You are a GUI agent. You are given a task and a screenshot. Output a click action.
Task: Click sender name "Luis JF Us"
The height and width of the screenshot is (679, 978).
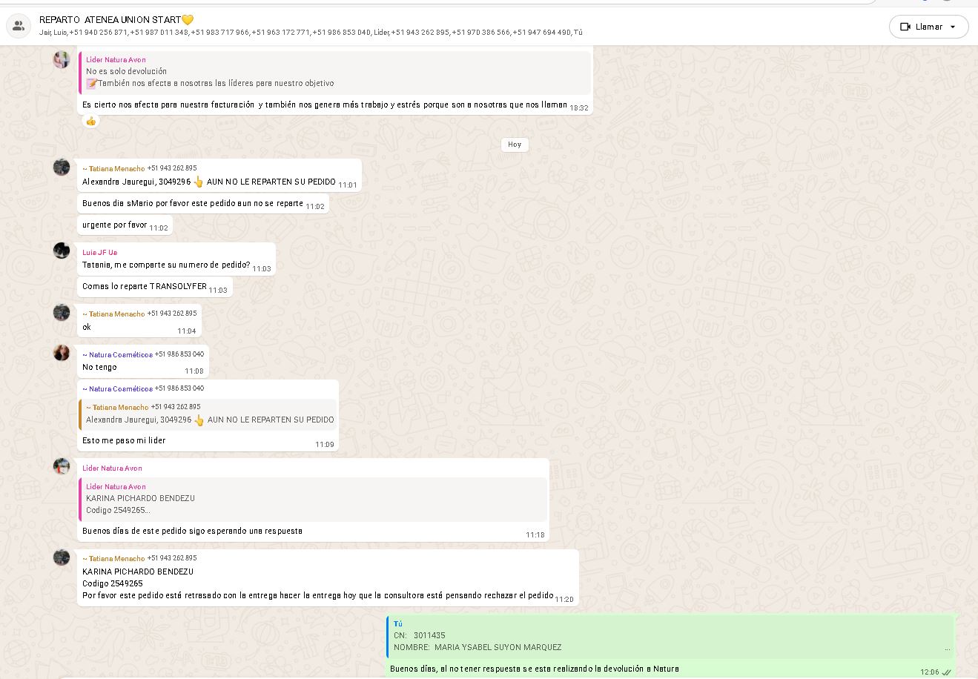99,253
